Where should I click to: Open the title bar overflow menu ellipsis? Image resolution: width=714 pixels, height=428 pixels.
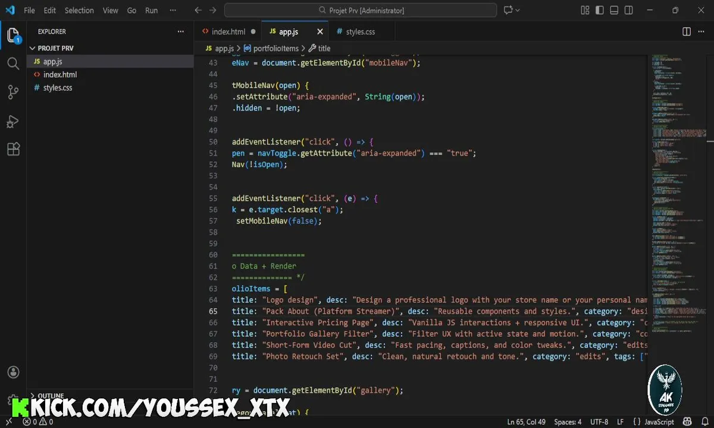pos(173,10)
